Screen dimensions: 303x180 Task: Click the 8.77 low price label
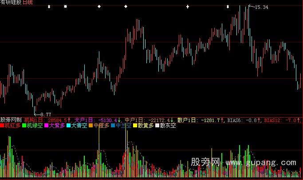46,115
